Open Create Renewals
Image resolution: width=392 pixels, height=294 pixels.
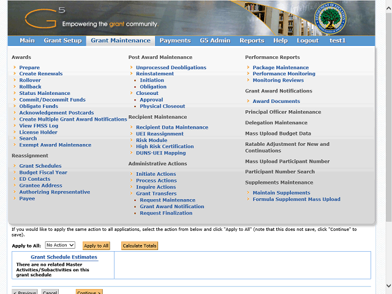pyautogui.click(x=41, y=73)
